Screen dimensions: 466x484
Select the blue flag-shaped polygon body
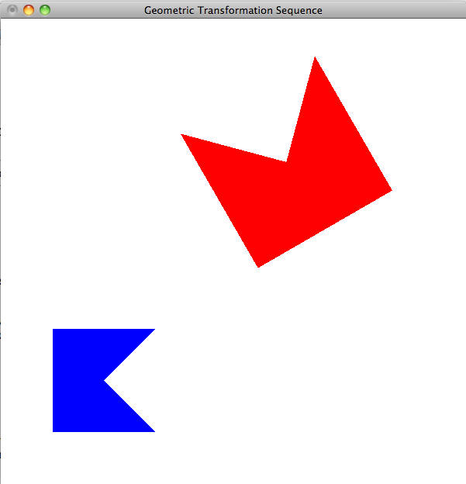click(x=78, y=380)
